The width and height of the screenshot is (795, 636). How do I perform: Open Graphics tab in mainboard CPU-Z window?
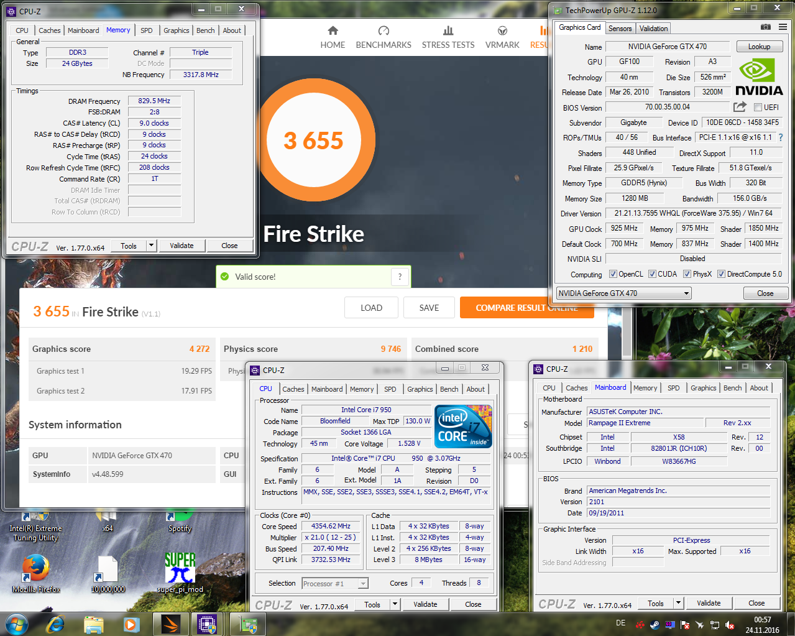click(703, 388)
